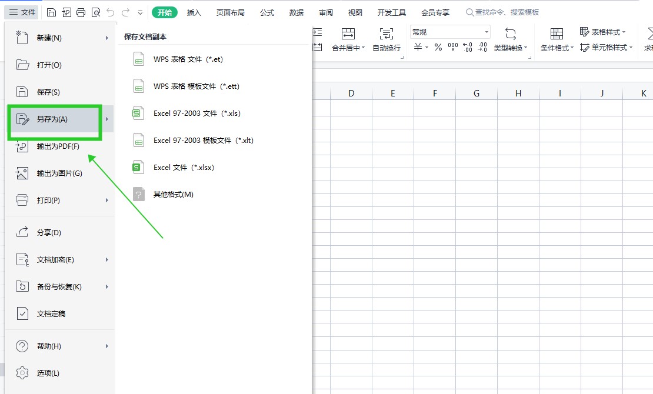Choose Export as PDF (输出为PDF)

click(x=58, y=146)
